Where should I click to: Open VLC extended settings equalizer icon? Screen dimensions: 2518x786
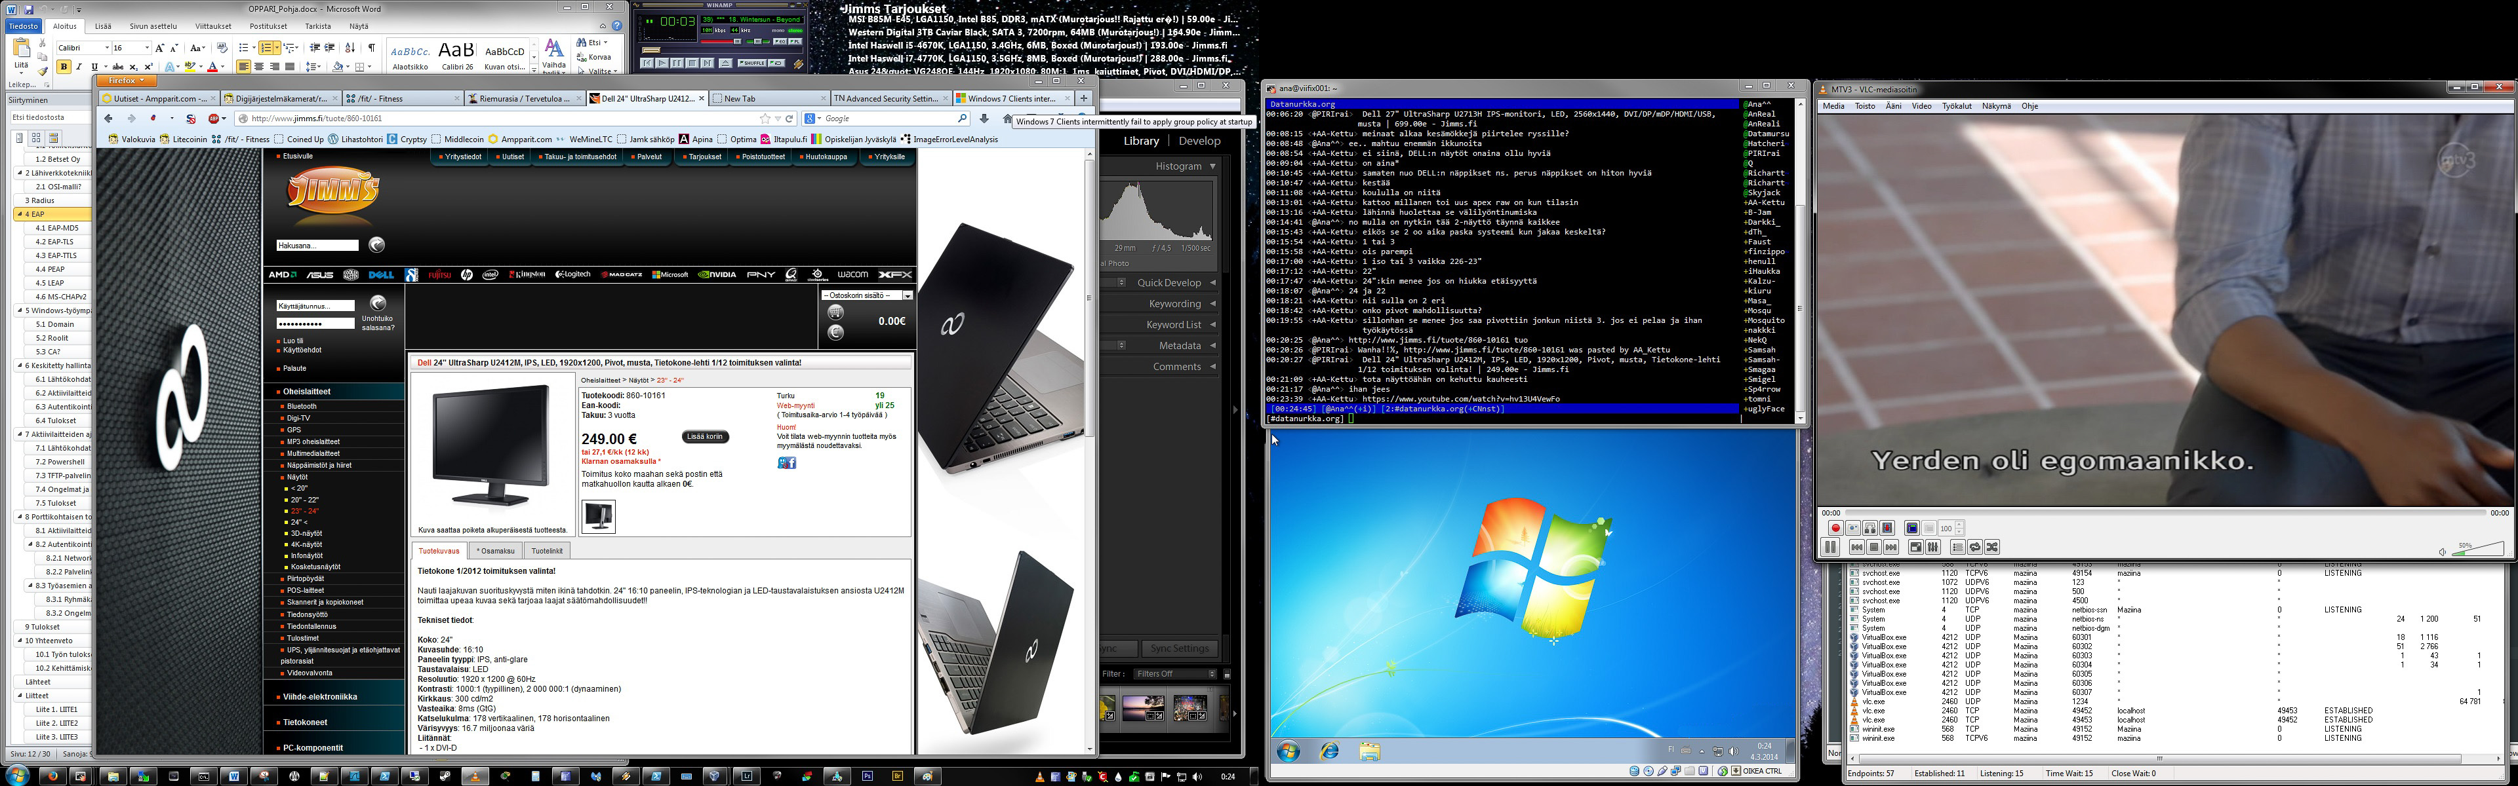(x=1934, y=547)
